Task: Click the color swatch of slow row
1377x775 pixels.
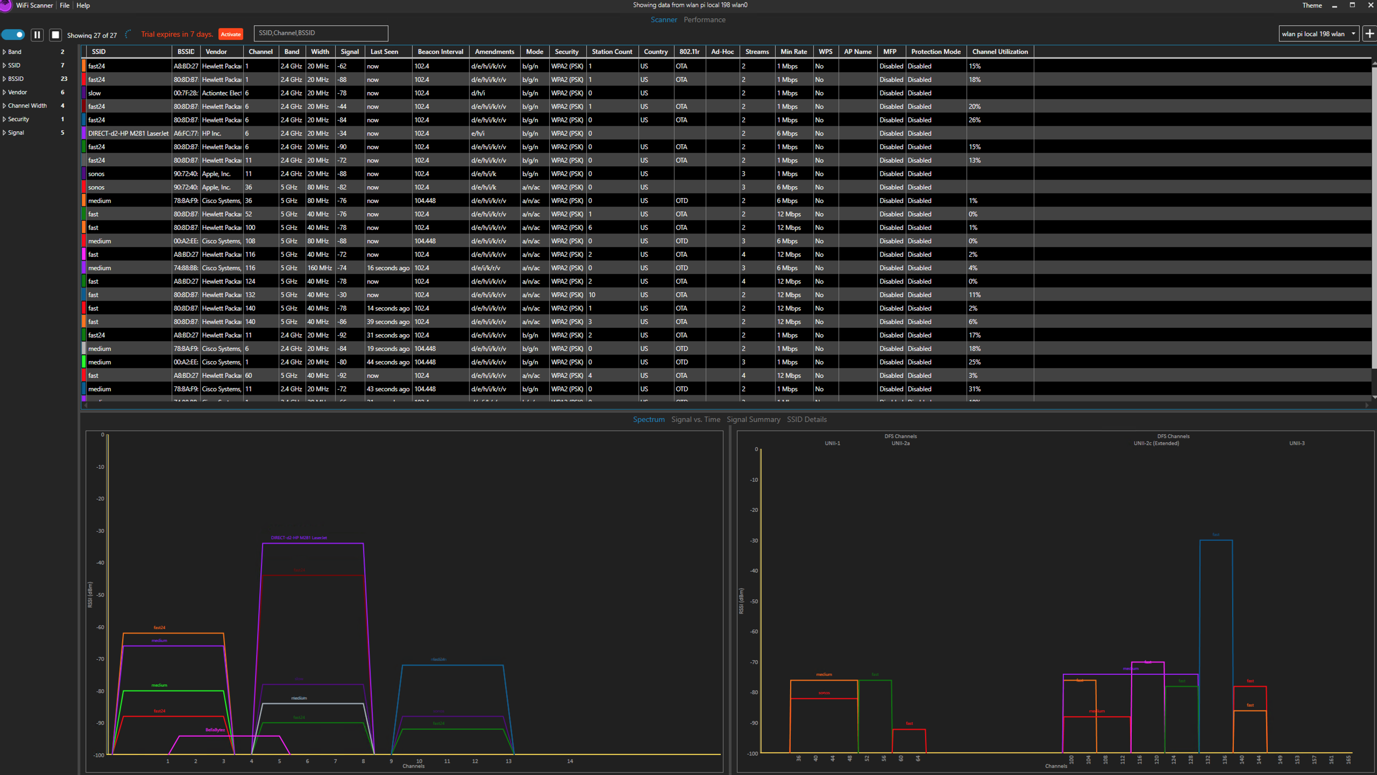Action: pos(84,93)
